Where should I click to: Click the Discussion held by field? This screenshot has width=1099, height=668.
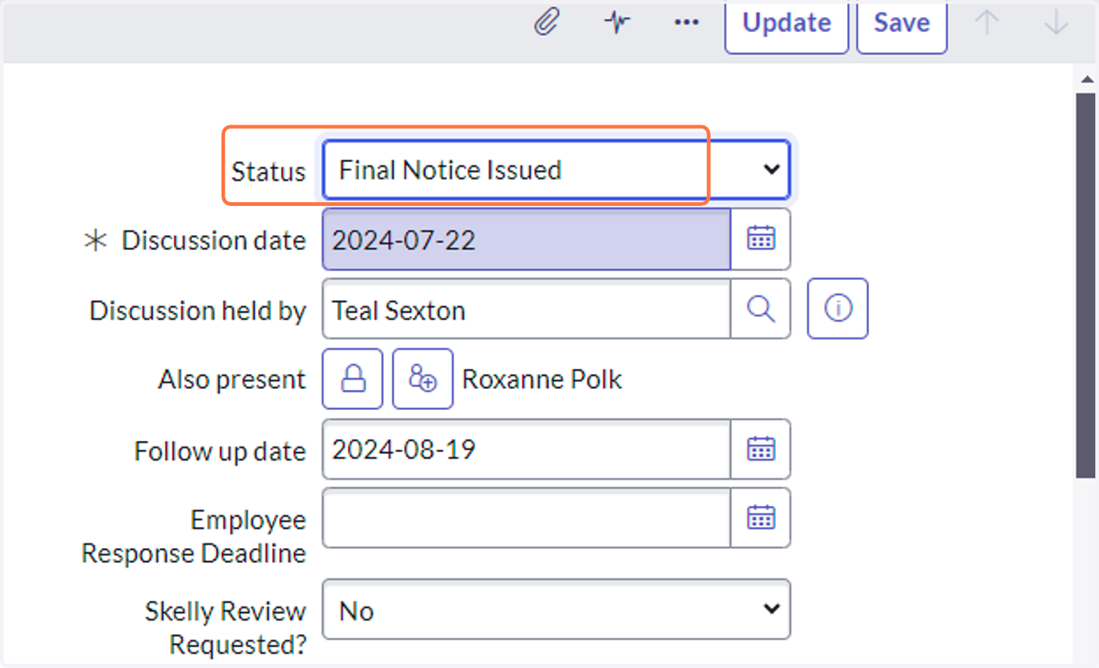point(527,310)
